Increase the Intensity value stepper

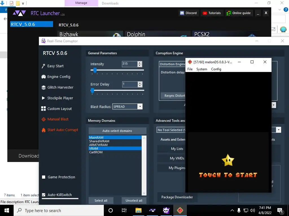[140, 63]
